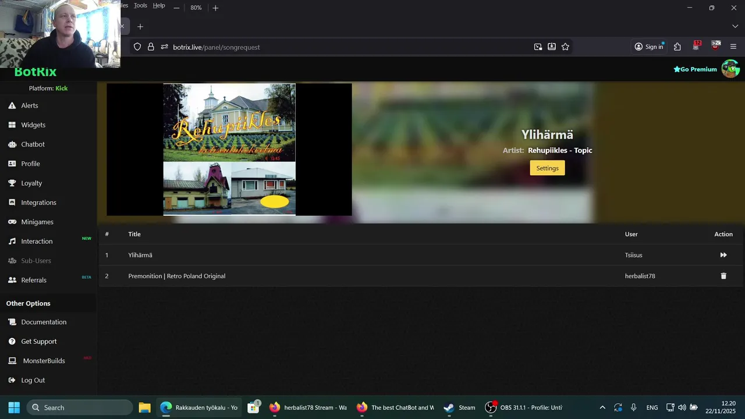Click the address bar padlock icon
Image resolution: width=745 pixels, height=419 pixels.
[x=151, y=47]
